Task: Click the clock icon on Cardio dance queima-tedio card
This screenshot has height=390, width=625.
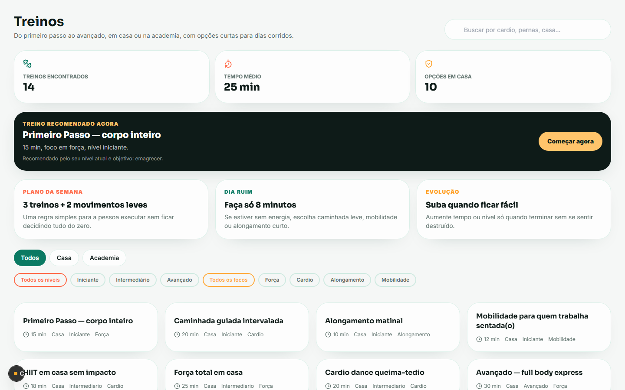Action: pos(328,386)
